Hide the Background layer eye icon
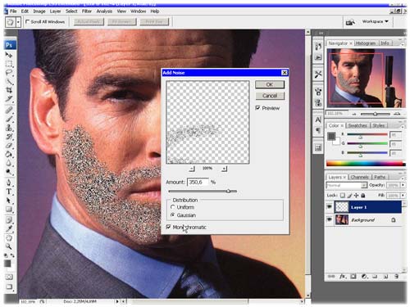The height and width of the screenshot is (307, 410). 330,219
